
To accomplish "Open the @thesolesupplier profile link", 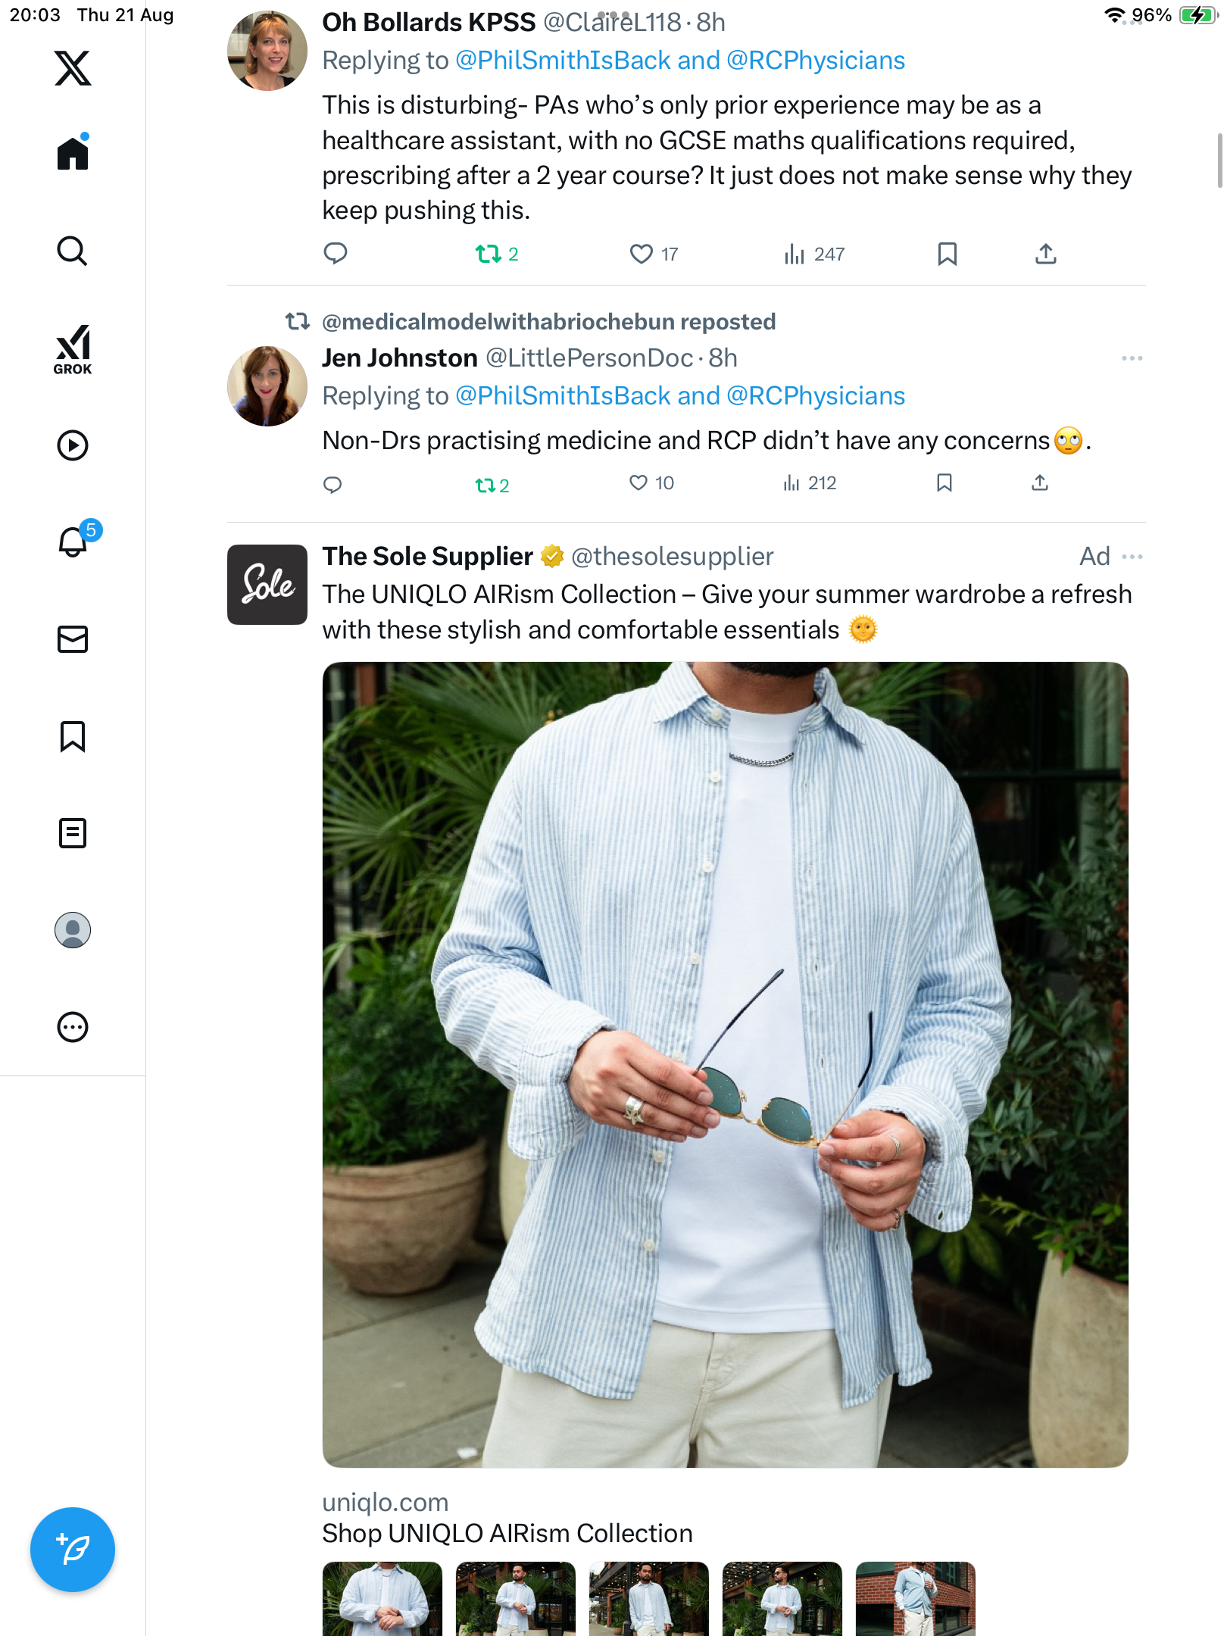I will (672, 557).
